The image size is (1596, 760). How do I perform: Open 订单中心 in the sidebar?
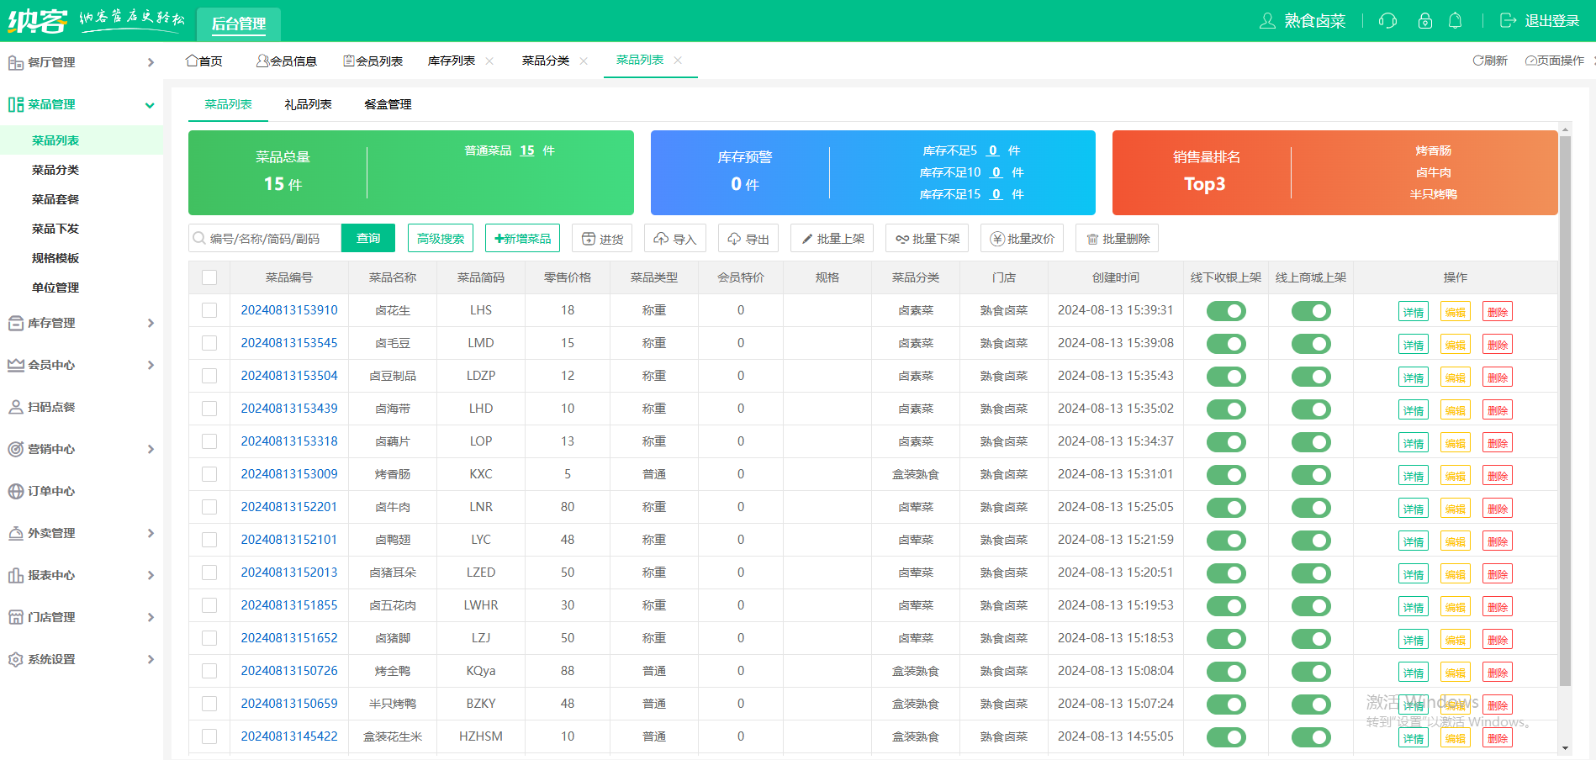pyautogui.click(x=51, y=491)
